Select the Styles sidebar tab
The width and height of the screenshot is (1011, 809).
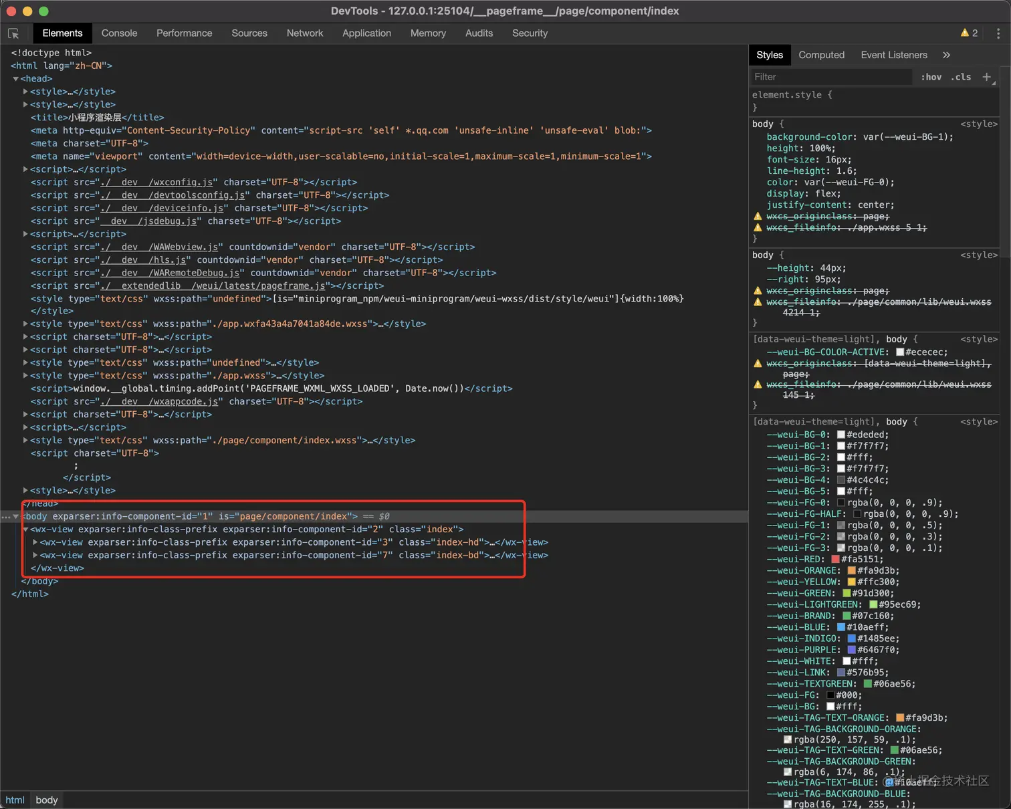pyautogui.click(x=770, y=55)
